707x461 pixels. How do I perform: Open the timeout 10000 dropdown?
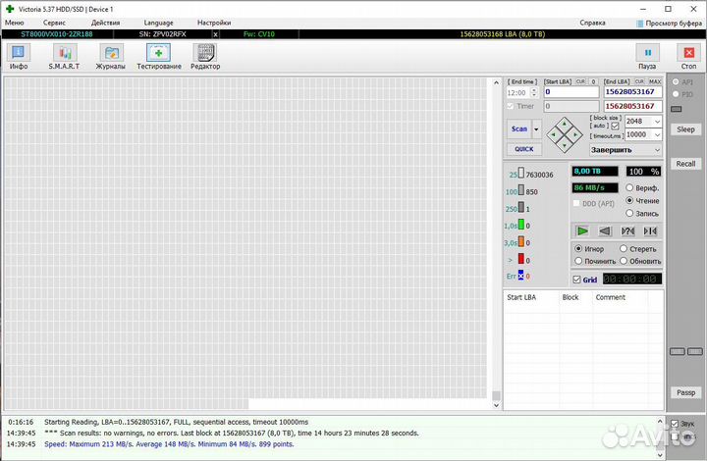[657, 134]
